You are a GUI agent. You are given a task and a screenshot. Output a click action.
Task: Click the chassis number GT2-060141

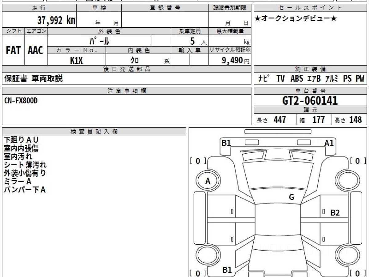tap(310, 100)
